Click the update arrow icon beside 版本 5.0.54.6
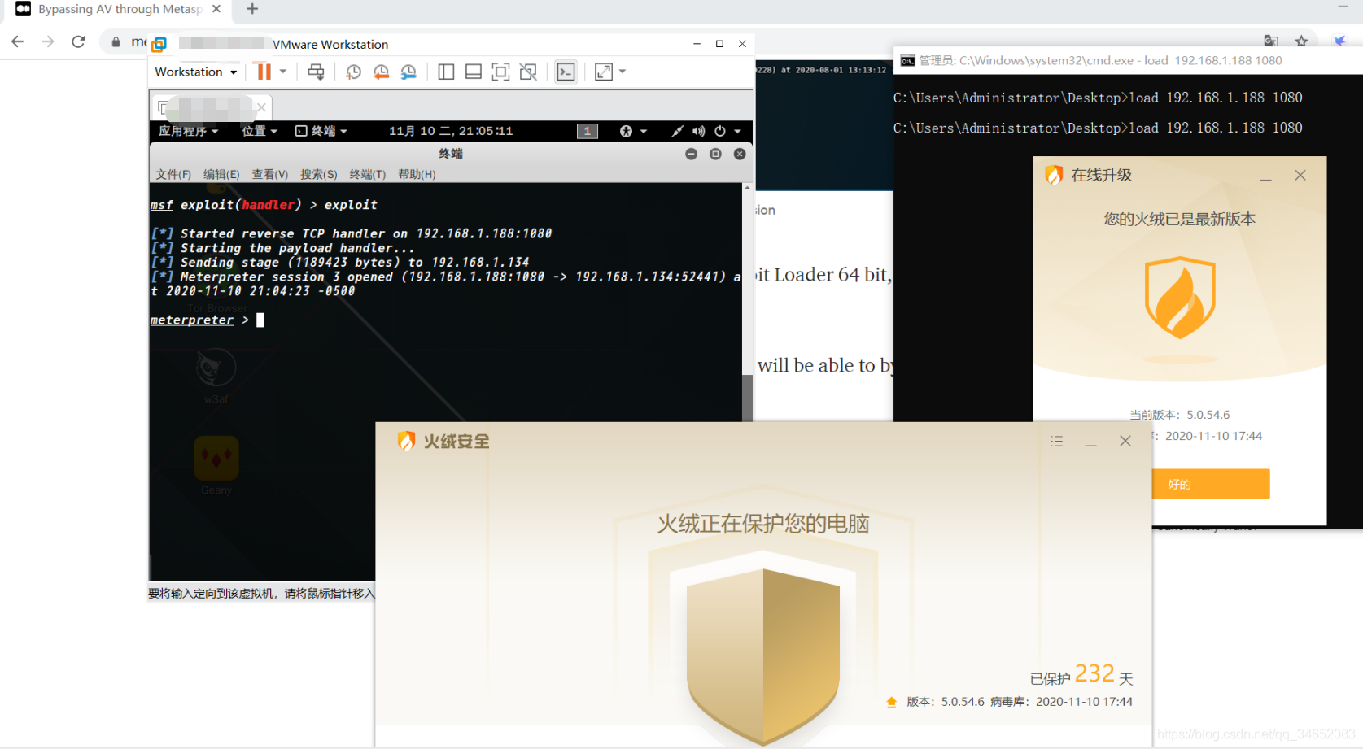The width and height of the screenshot is (1363, 749). [x=891, y=702]
